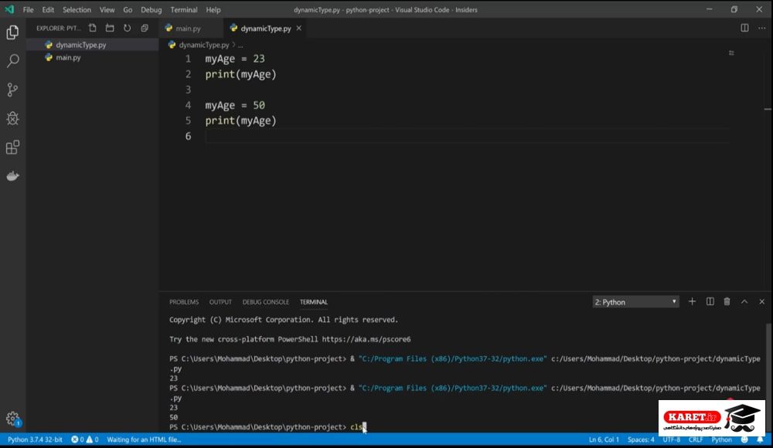Change indentation via 'Spaces: 4'
Screen dimensions: 773x448
click(641, 440)
